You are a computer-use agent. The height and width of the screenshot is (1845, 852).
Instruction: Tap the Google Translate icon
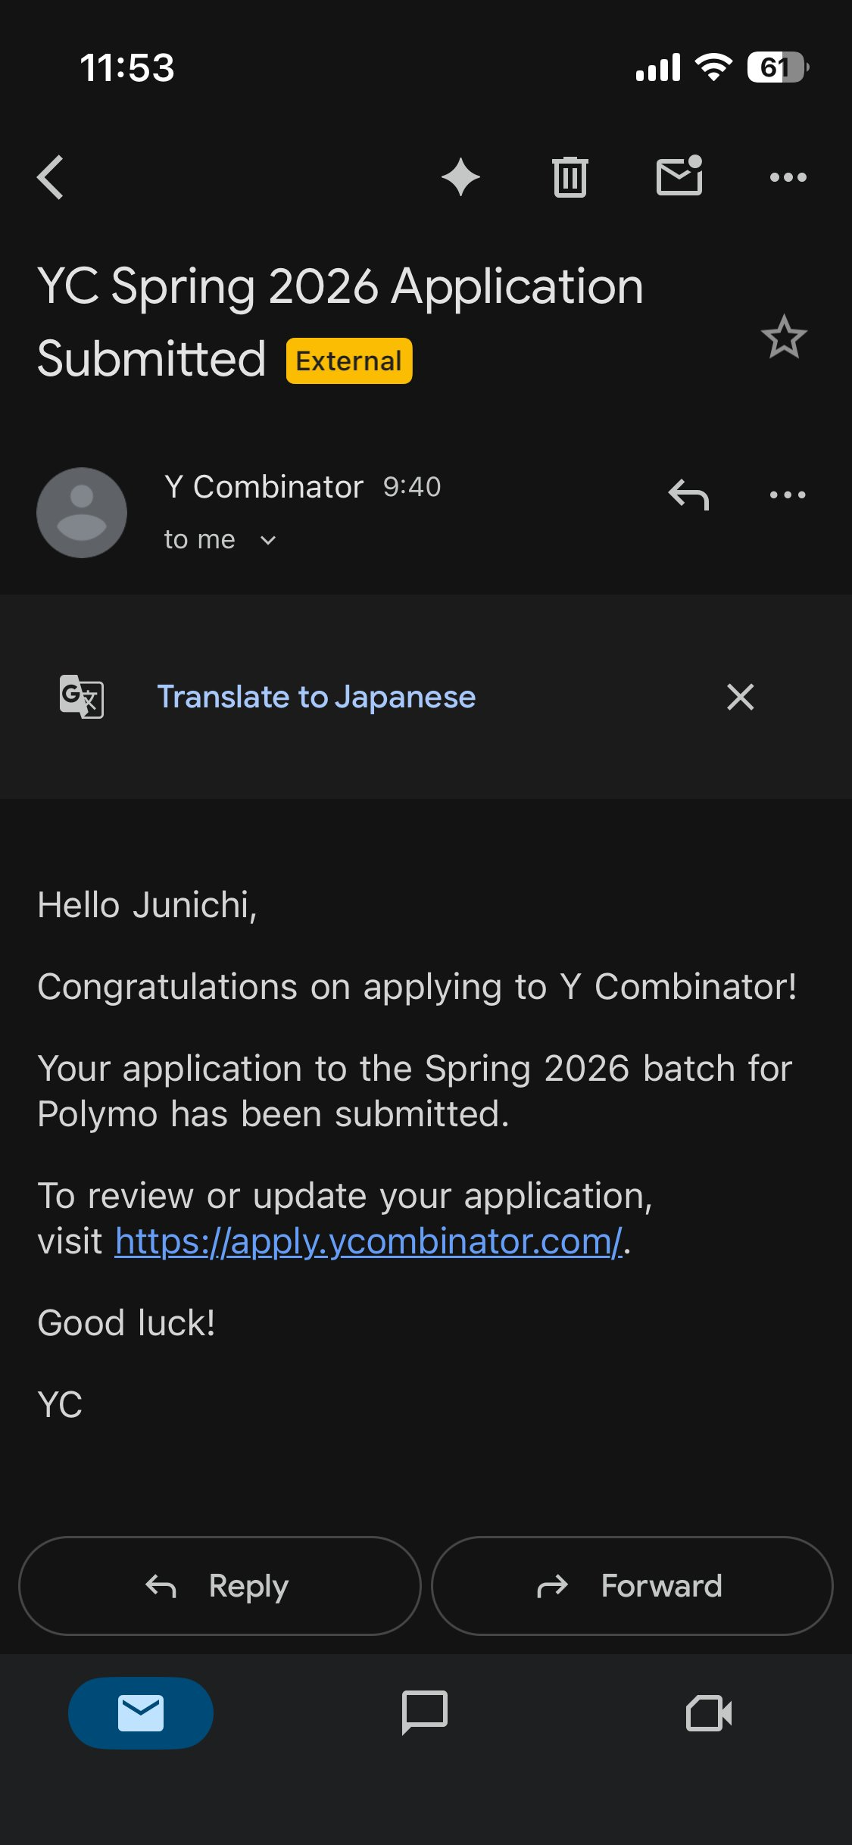click(82, 697)
